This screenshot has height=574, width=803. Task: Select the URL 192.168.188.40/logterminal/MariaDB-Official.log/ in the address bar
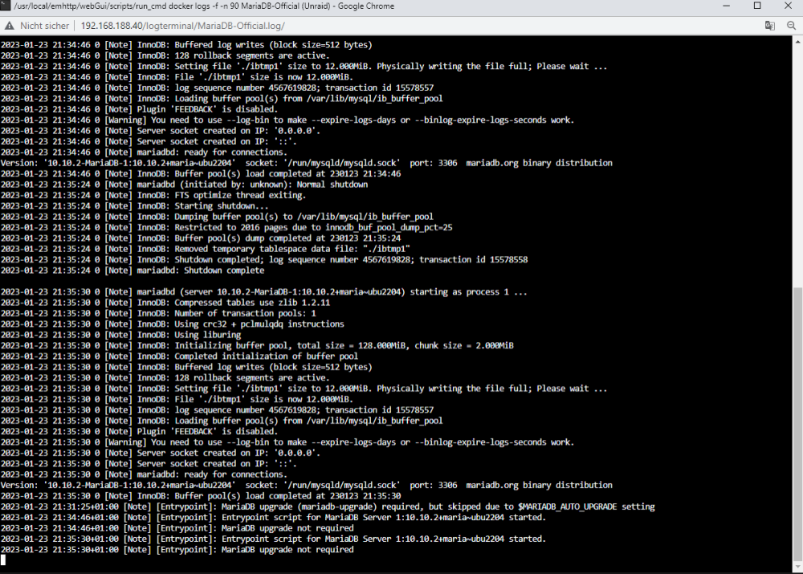[x=183, y=26]
